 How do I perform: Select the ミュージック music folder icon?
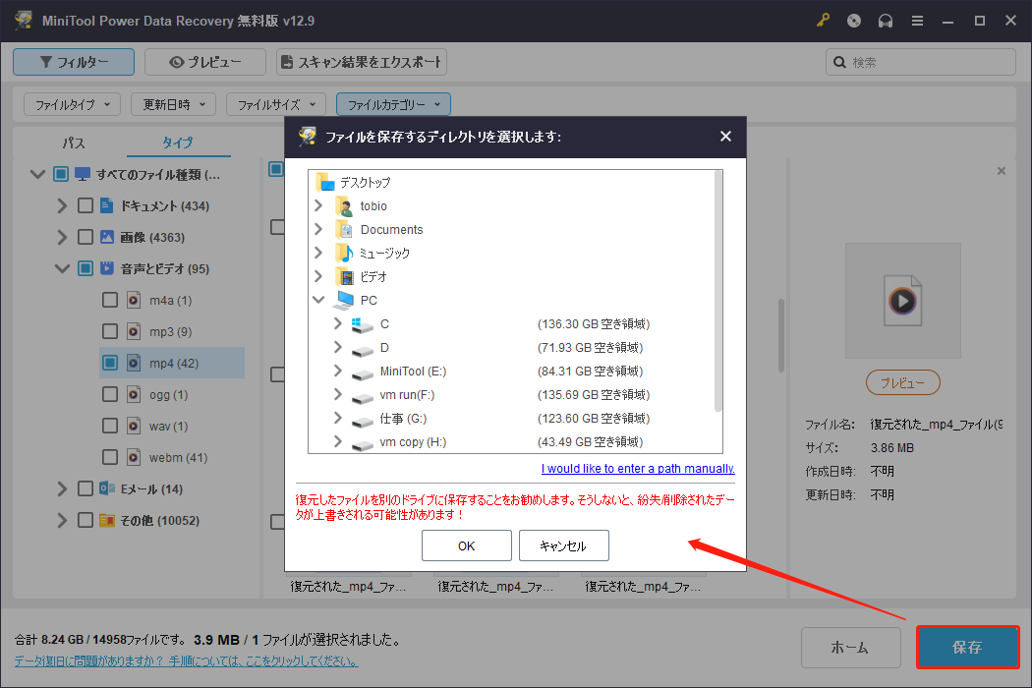[344, 253]
